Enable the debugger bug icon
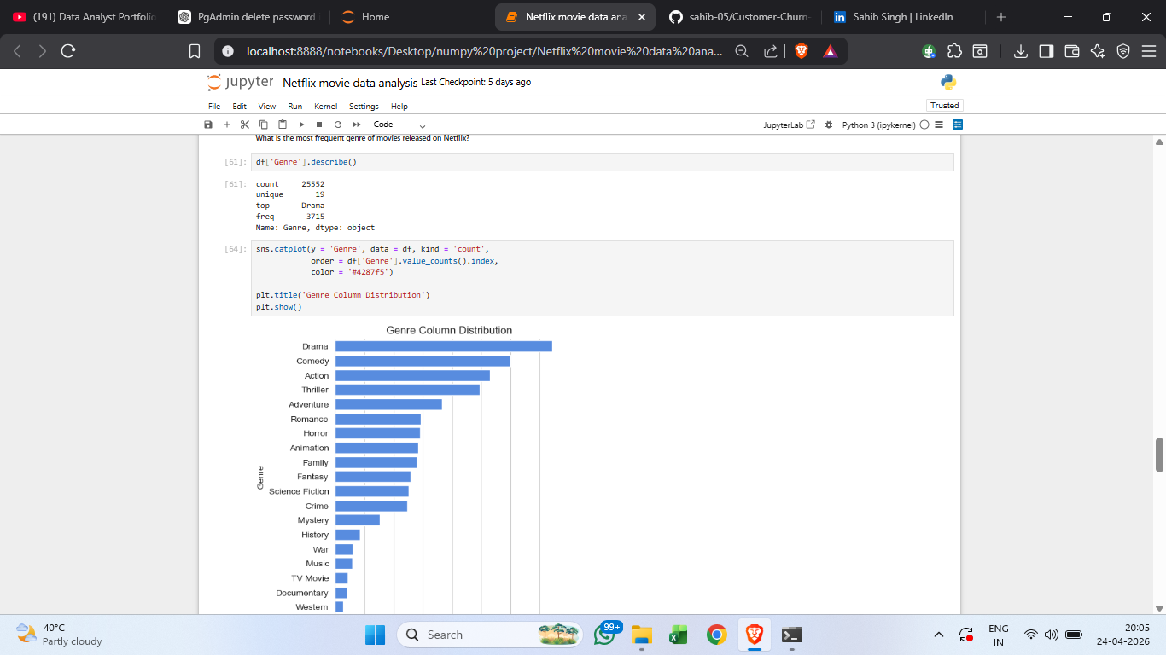The width and height of the screenshot is (1166, 655). point(829,125)
